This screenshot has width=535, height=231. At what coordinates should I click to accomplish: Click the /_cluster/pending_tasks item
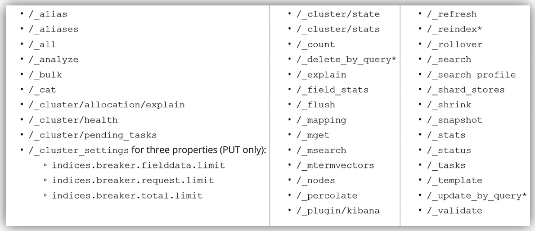click(92, 135)
